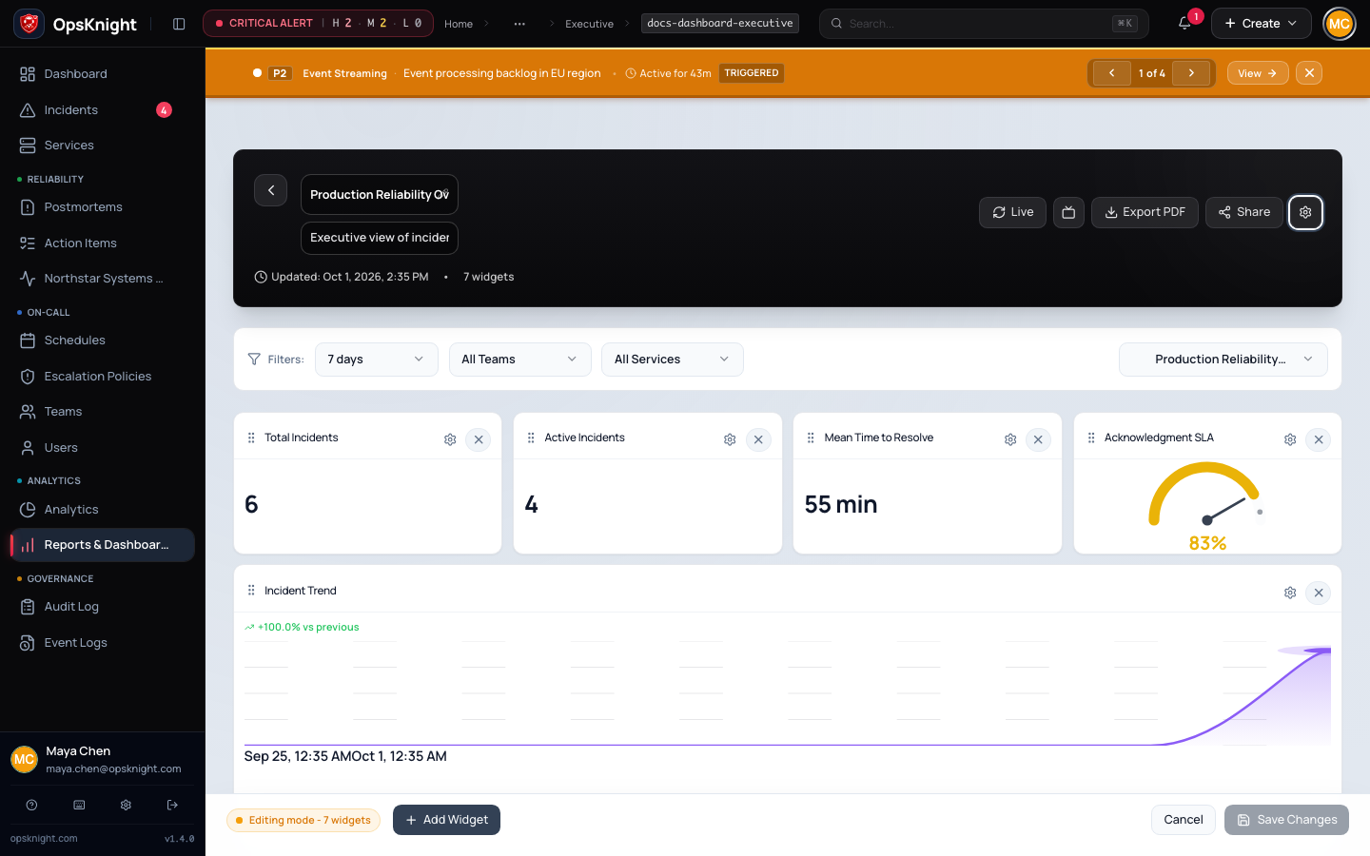Click the search input field

[x=984, y=24]
